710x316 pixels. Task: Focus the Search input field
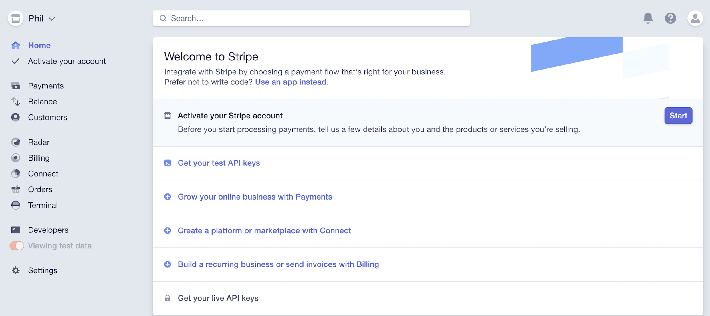pyautogui.click(x=312, y=18)
